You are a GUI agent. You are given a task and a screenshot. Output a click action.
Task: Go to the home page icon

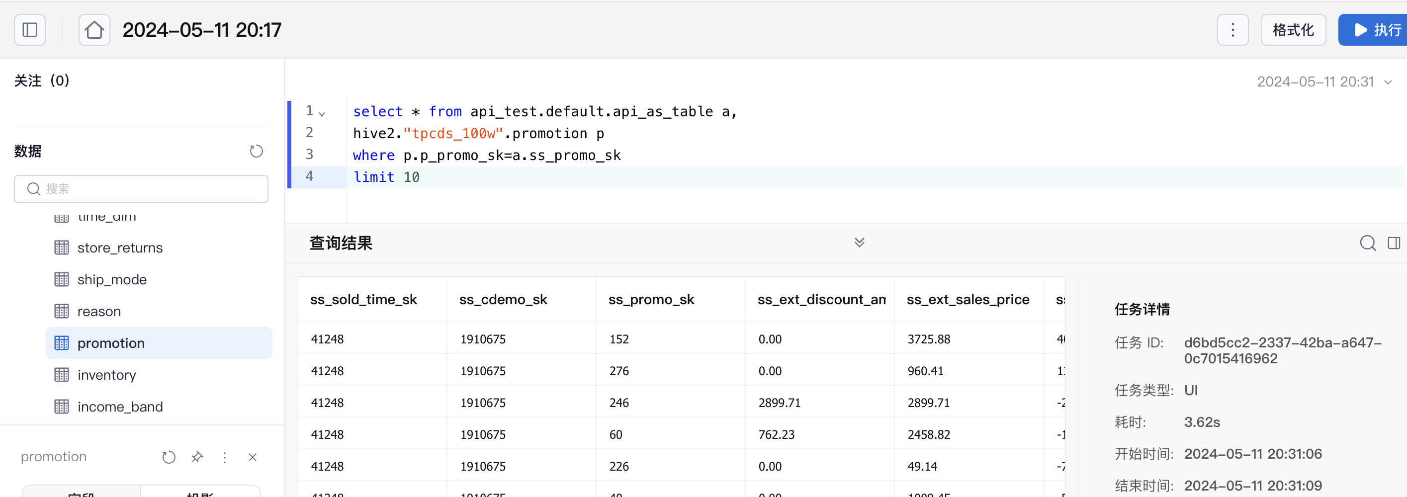tap(94, 30)
